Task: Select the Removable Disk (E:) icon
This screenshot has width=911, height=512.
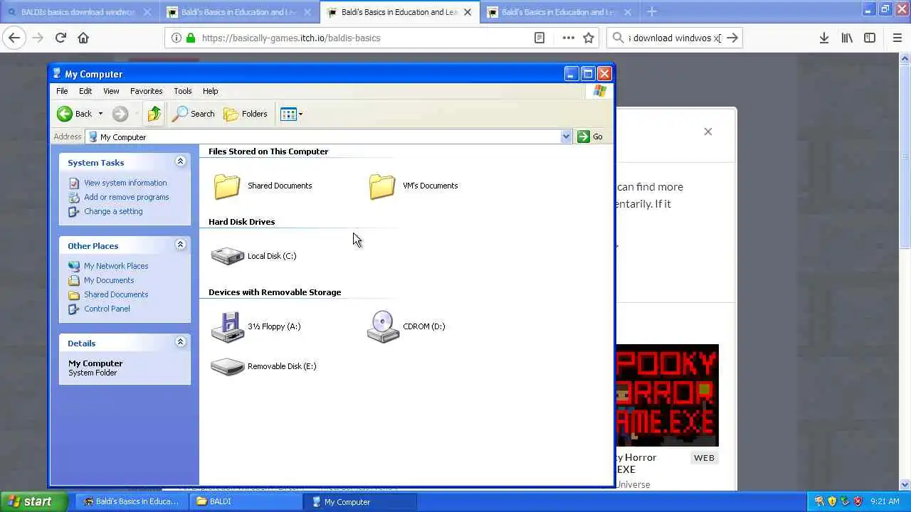Action: click(x=228, y=366)
